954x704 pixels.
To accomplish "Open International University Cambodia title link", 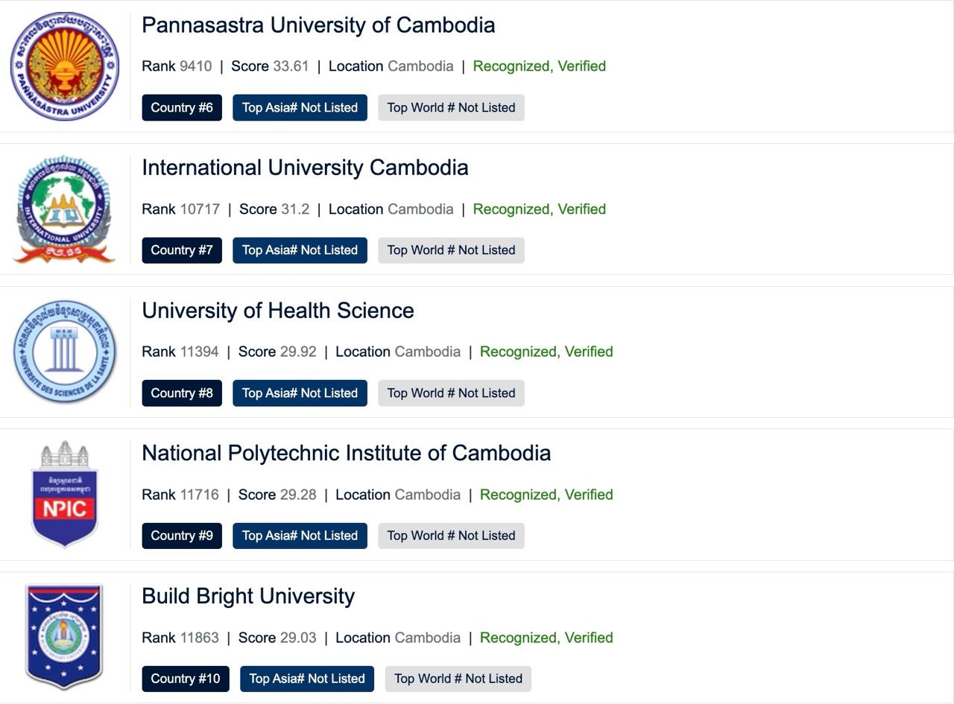I will coord(305,168).
